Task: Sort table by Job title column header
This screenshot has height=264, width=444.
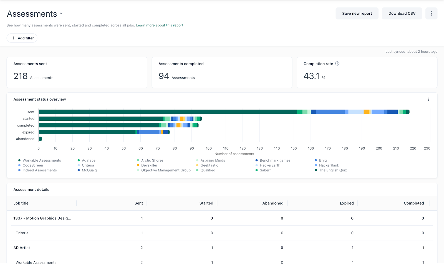Action: (x=21, y=203)
